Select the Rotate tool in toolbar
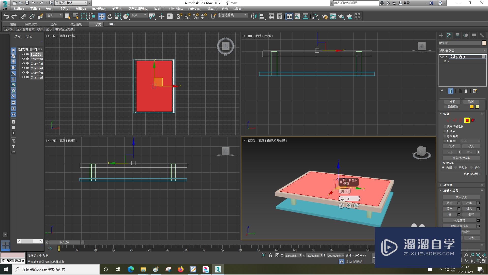 (110, 17)
